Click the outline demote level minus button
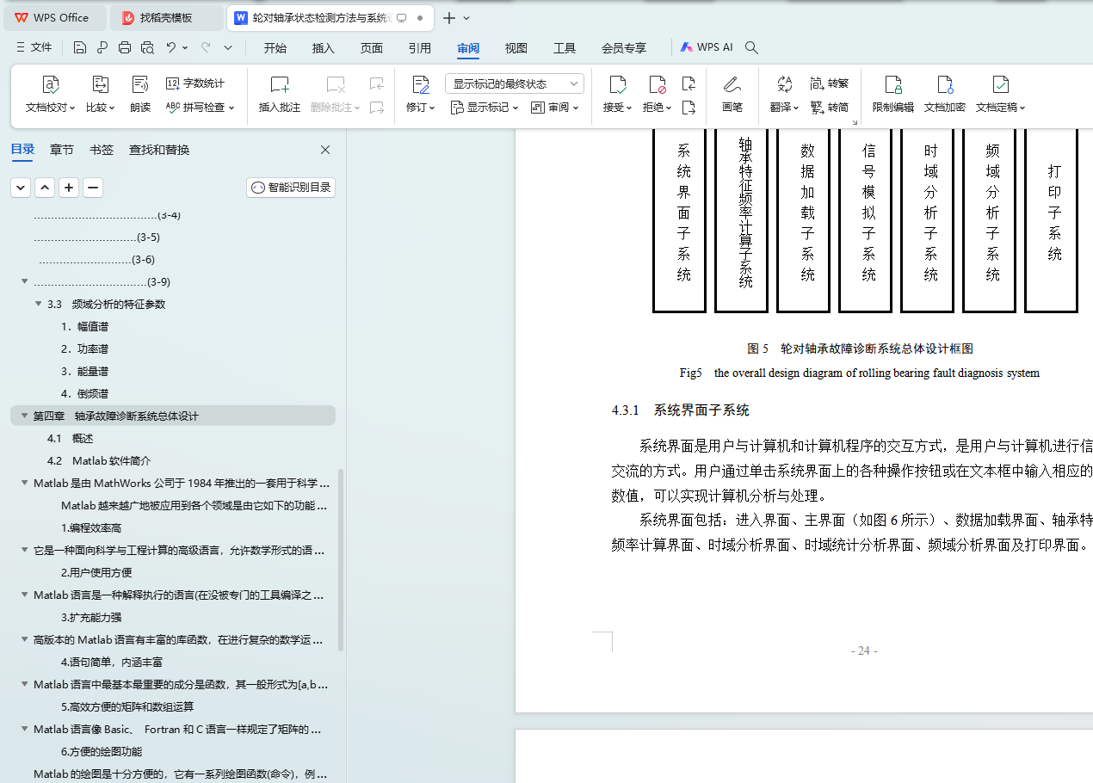Image resolution: width=1093 pixels, height=783 pixels. [x=93, y=188]
